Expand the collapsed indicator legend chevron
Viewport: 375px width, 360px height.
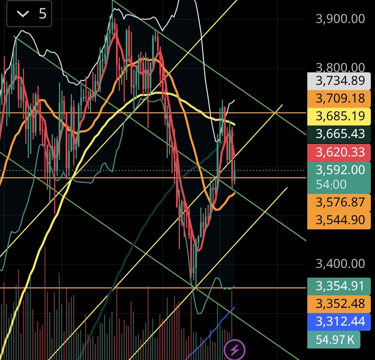(24, 14)
